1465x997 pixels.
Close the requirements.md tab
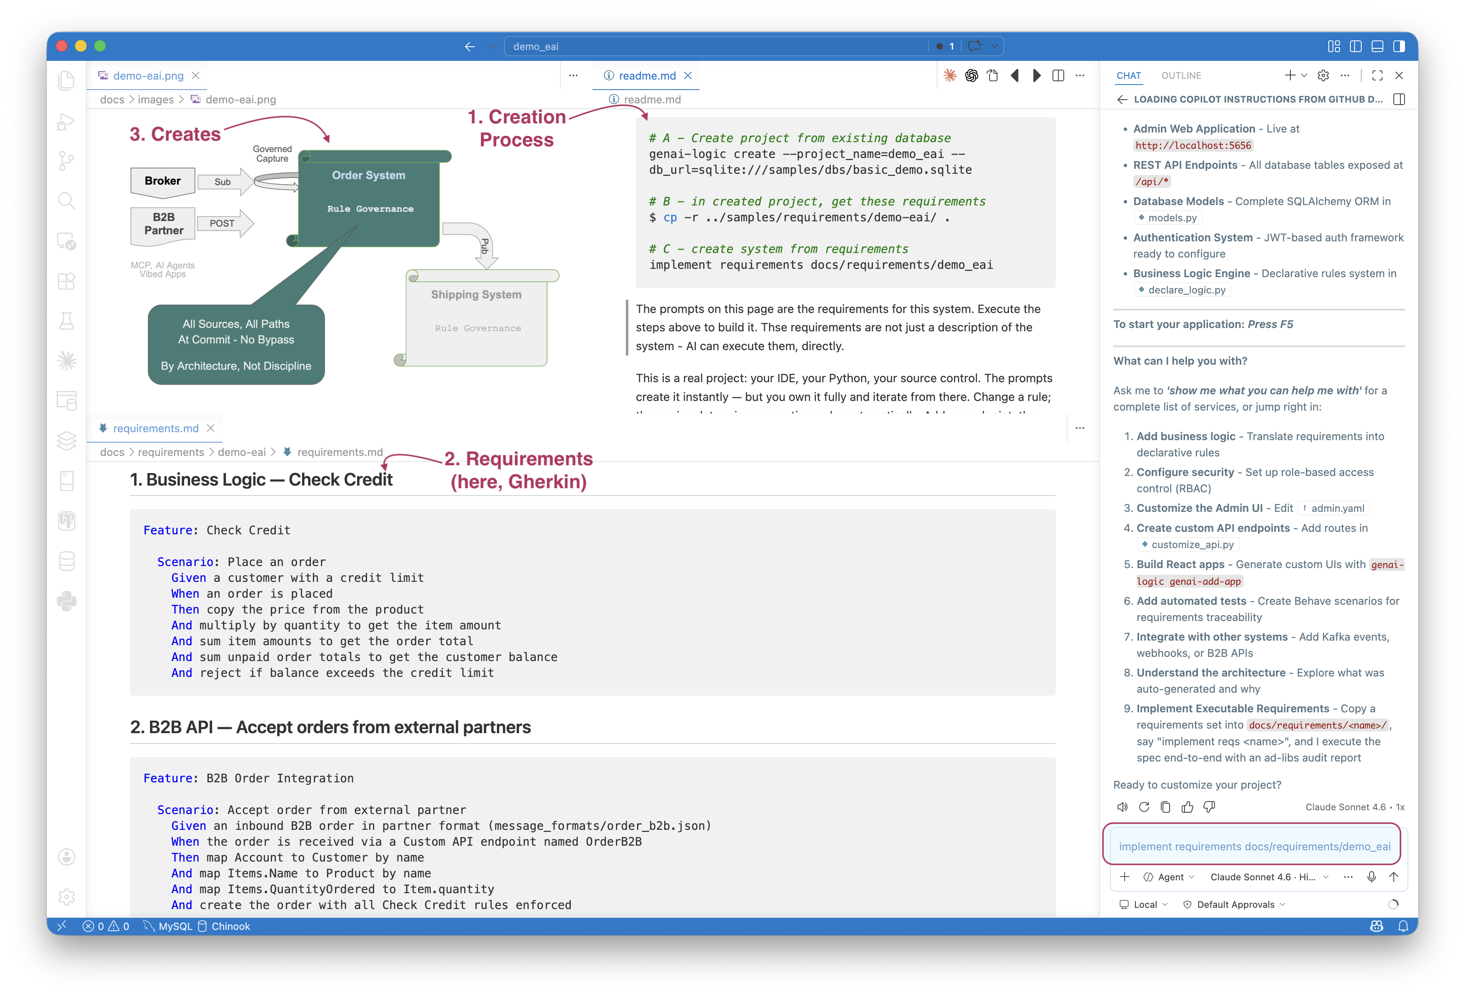210,429
